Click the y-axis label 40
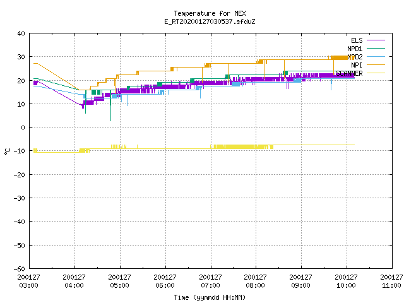404x303 pixels. tap(21, 33)
